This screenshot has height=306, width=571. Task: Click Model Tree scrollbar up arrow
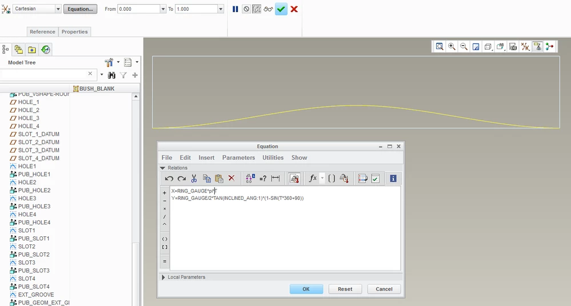pos(136,96)
